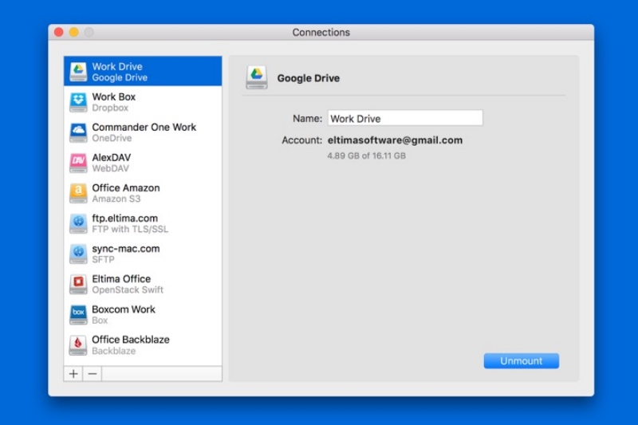This screenshot has height=425, width=638.
Task: Click the OneDrive icon for Commander One Work
Action: click(x=78, y=132)
